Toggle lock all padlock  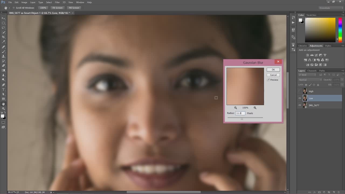318,85
